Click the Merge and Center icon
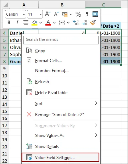Image resolution: width=128 pixels, height=164 pixels. click(95, 14)
